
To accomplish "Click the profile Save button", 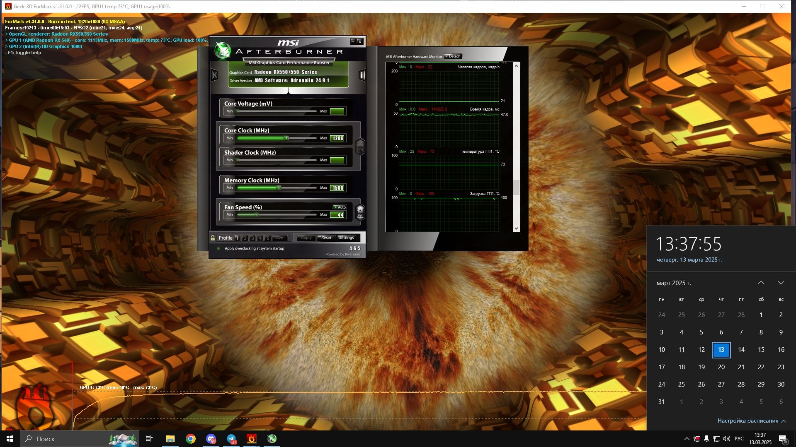I will click(x=279, y=238).
